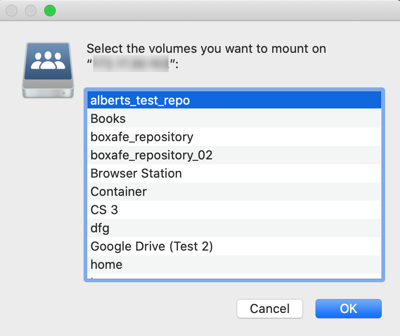The width and height of the screenshot is (400, 336).
Task: Pick the boxafe_repository_02 volume
Action: (151, 155)
